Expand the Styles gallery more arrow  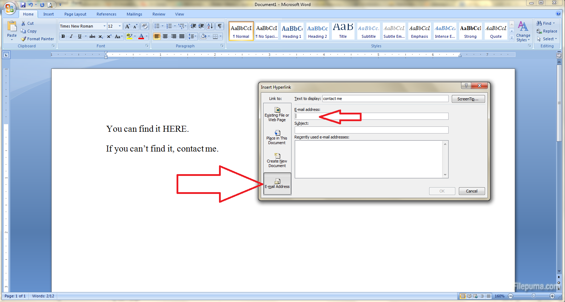512,39
